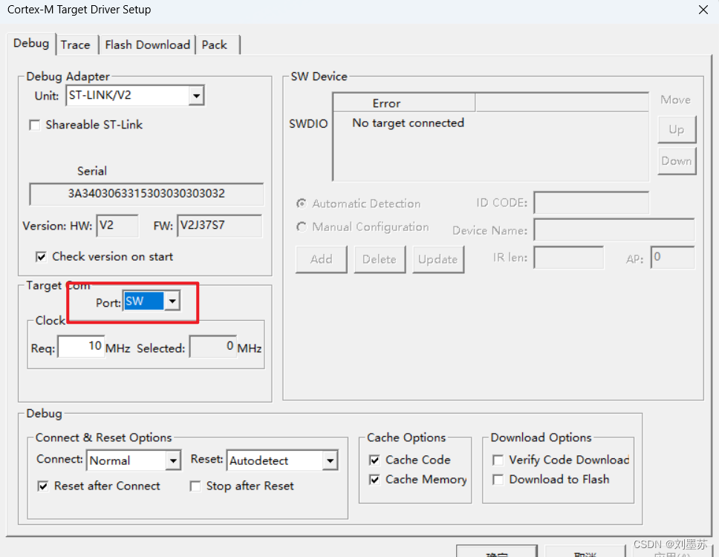Switch to the Debug tab
719x557 pixels.
coord(31,44)
